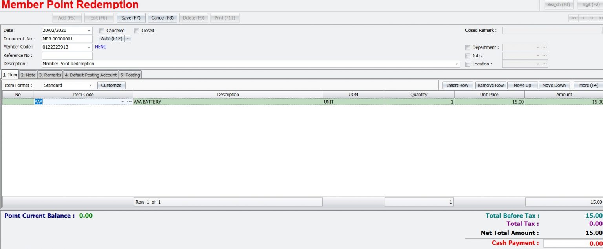The image size is (603, 249).
Task: Open the Member Code dropdown
Action: point(89,47)
